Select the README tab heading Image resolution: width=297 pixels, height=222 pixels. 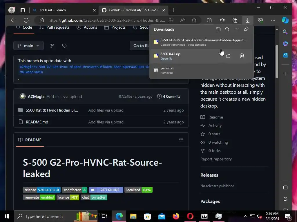30,140
